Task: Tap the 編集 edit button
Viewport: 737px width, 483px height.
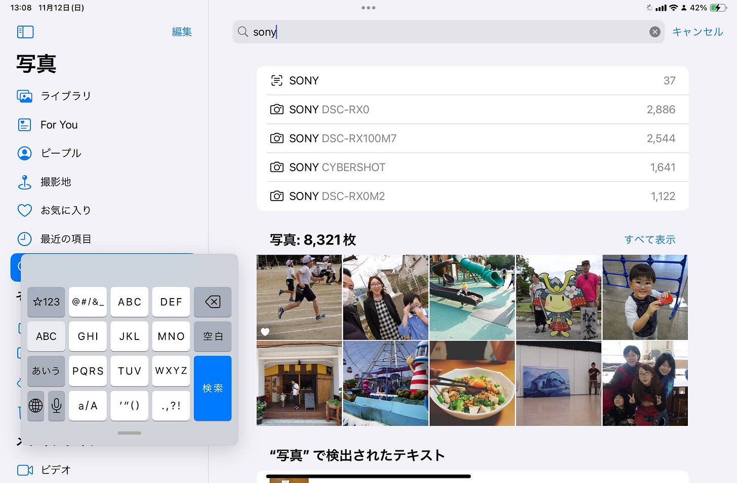Action: pos(182,32)
